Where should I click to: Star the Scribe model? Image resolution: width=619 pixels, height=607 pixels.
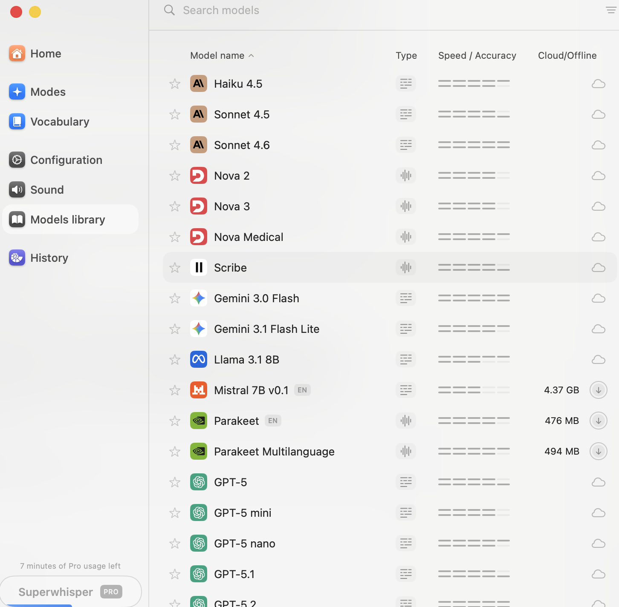175,268
